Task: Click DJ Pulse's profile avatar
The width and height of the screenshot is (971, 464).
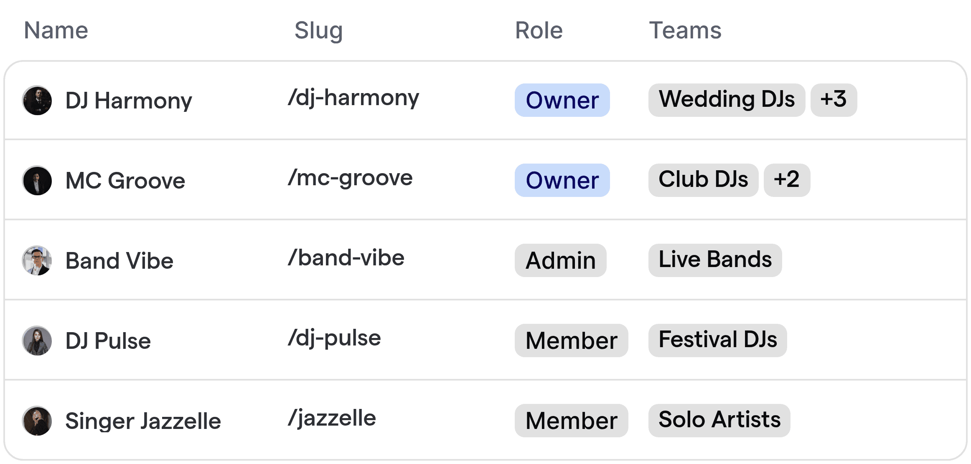Action: (x=37, y=340)
